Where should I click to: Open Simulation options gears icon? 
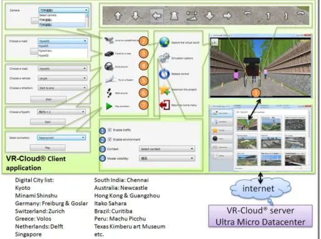pyautogui.click(x=165, y=58)
